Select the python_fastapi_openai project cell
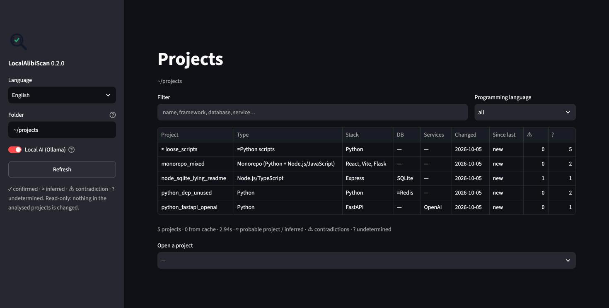 [196, 207]
